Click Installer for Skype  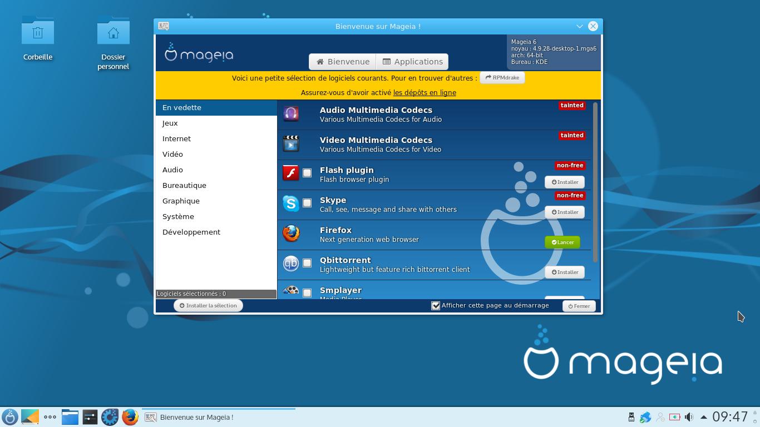(564, 212)
